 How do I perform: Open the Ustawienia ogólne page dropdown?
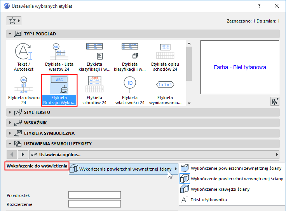click(x=154, y=155)
